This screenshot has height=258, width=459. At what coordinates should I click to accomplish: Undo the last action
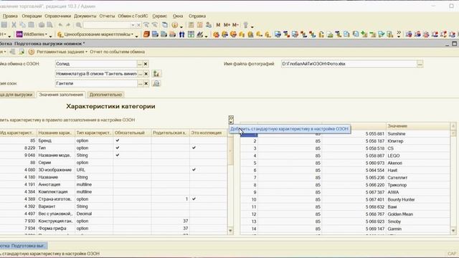coord(60,25)
